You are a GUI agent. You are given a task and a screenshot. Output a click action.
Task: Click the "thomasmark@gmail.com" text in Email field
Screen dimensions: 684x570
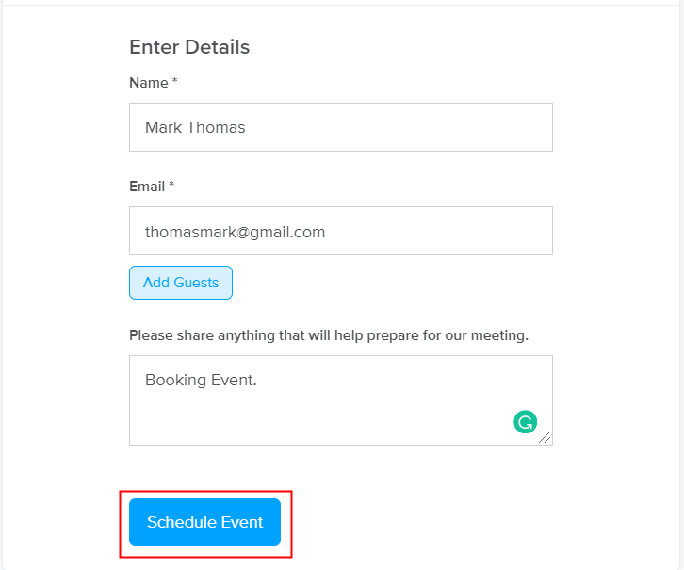tap(235, 232)
